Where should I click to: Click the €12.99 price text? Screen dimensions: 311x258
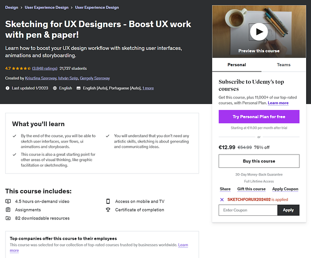click(227, 147)
